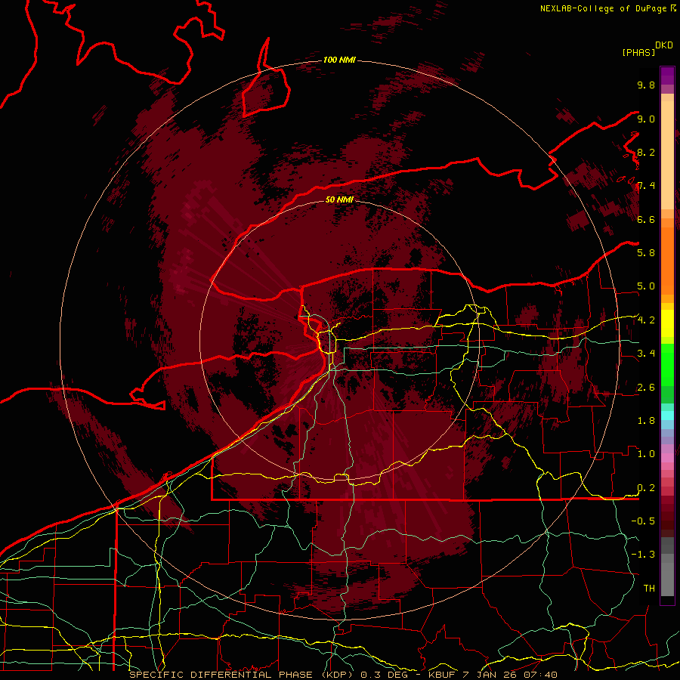Screen dimensions: 680x680
Task: Click the 1.8 value on color scale
Action: pyautogui.click(x=646, y=421)
